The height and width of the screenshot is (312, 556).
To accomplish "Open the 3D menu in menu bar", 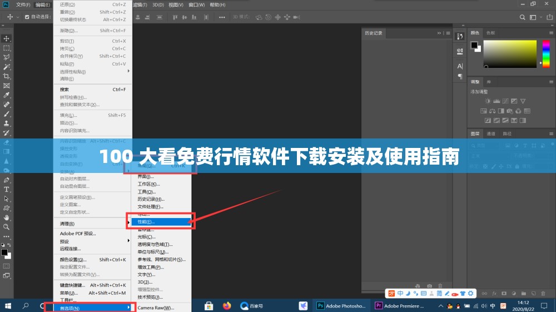I will (158, 4).
